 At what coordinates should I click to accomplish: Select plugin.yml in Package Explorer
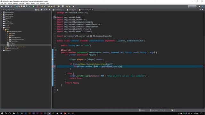[x=12, y=45]
